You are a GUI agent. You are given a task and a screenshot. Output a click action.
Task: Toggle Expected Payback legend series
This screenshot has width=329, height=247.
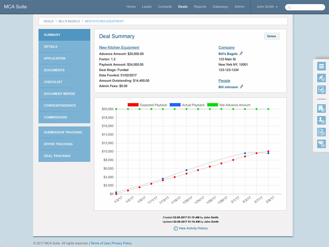tap(147, 105)
